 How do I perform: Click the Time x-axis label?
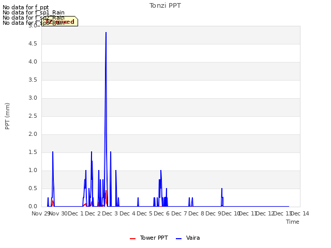(293, 222)
